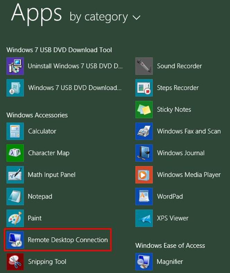
Task: Click the 'Snipping Tool' label
Action: [x=47, y=262]
